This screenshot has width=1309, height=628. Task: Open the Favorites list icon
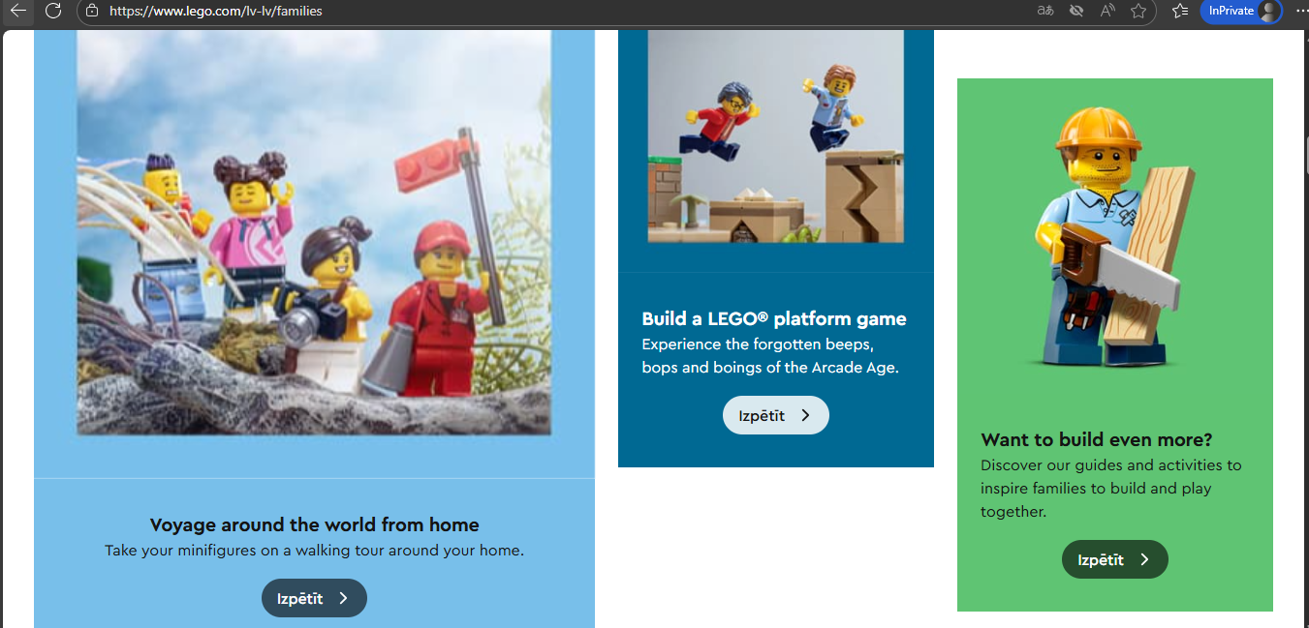(1179, 11)
